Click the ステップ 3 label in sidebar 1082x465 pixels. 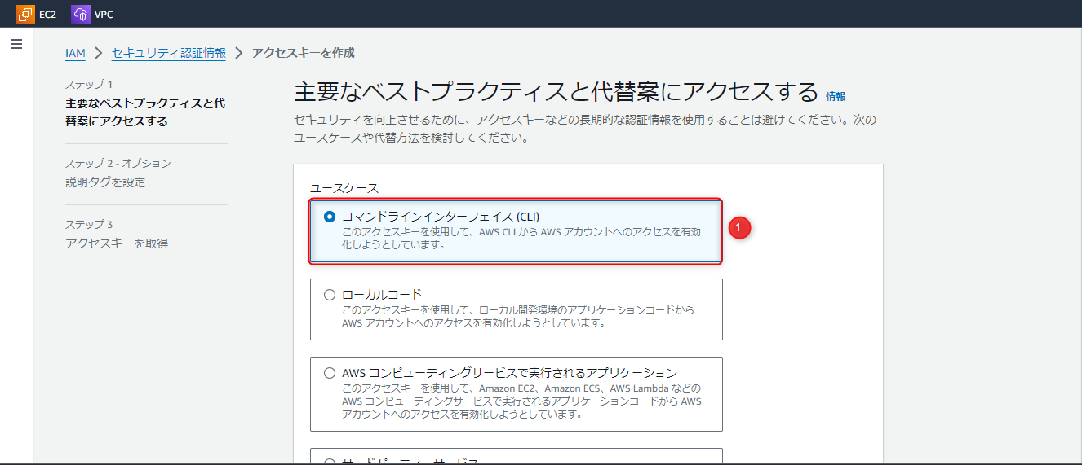(x=89, y=224)
